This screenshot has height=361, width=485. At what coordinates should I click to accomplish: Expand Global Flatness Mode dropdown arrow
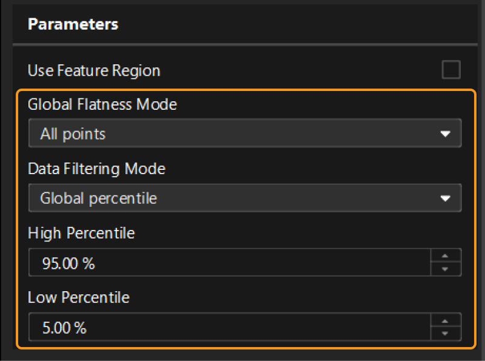coord(446,134)
